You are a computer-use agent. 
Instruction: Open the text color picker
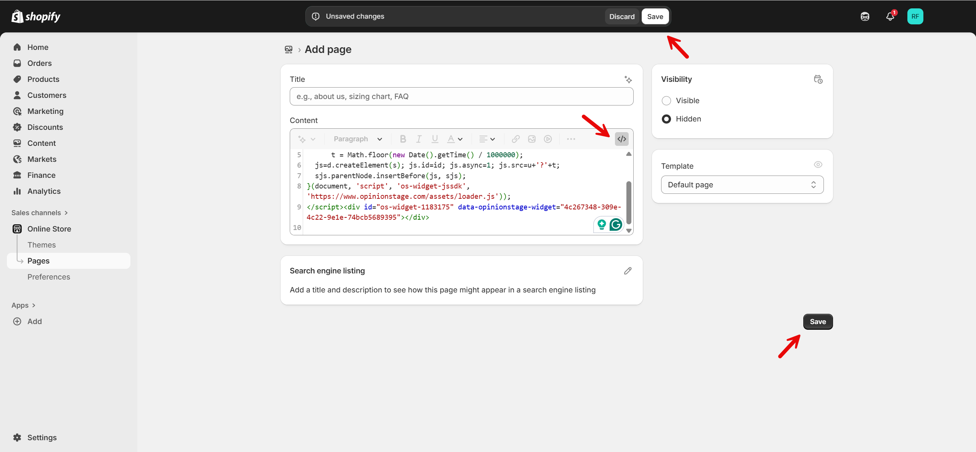click(454, 139)
